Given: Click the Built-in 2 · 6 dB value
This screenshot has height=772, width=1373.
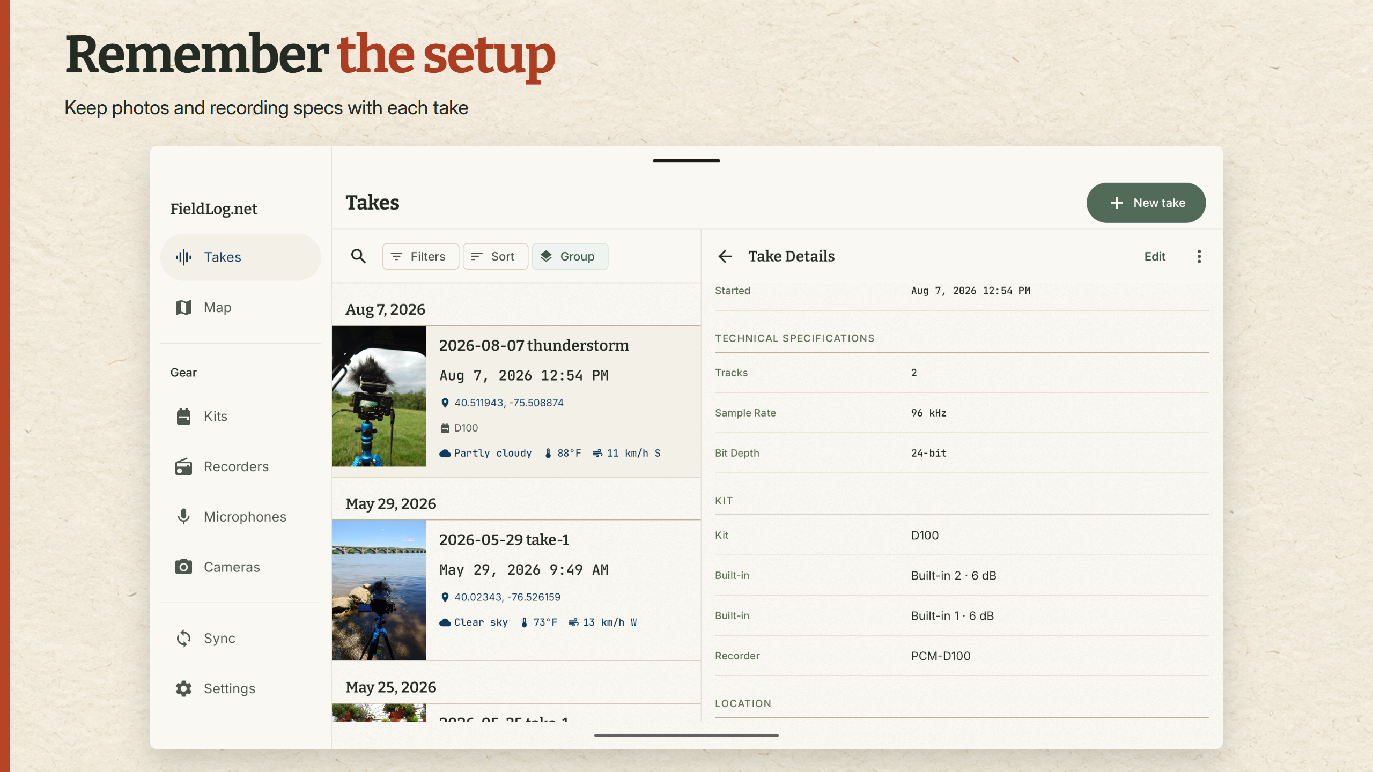Looking at the screenshot, I should point(954,575).
